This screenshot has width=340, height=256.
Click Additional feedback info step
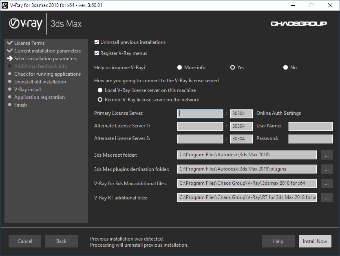point(40,66)
